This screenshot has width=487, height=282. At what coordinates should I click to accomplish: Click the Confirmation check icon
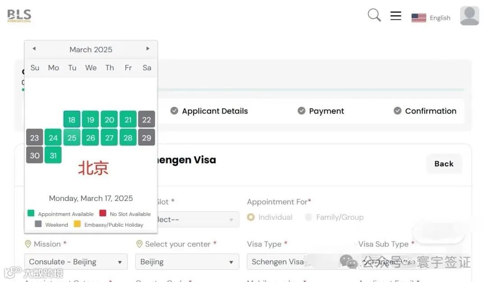[397, 111]
